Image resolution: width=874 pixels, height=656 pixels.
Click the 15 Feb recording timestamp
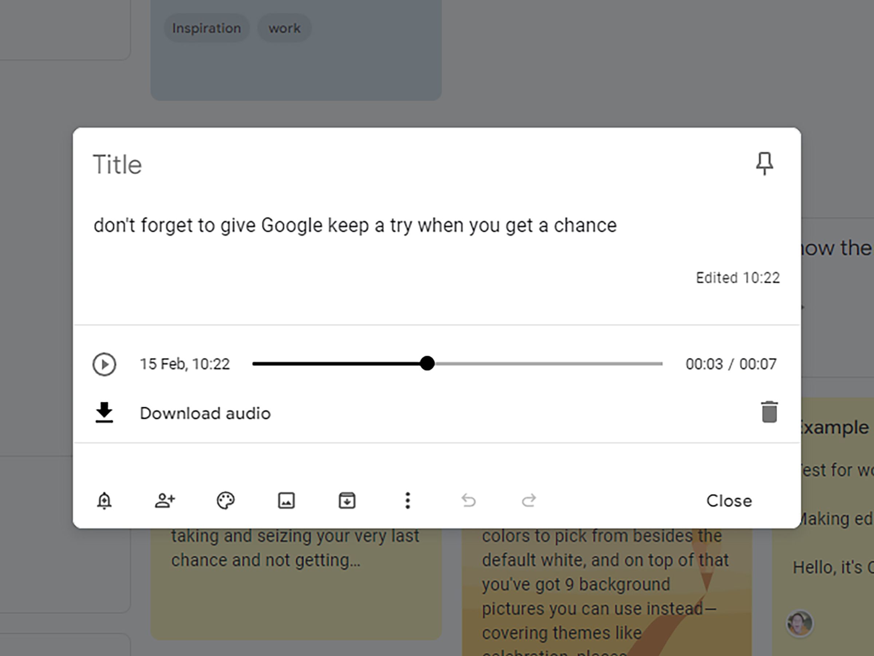click(x=186, y=364)
